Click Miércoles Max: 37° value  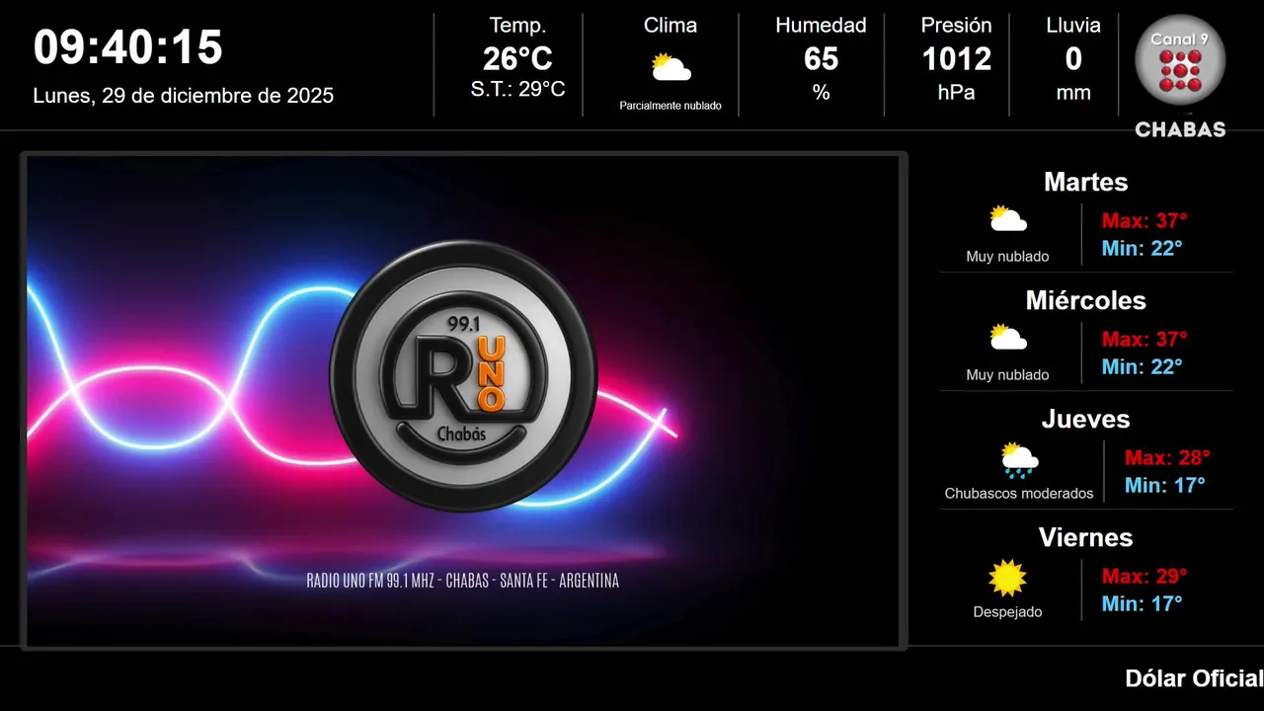click(x=1145, y=339)
